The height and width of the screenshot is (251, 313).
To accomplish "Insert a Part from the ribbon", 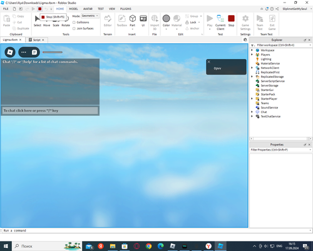I will tap(133, 21).
